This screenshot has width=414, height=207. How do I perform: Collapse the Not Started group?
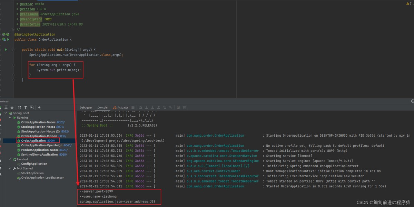[x=10, y=169]
